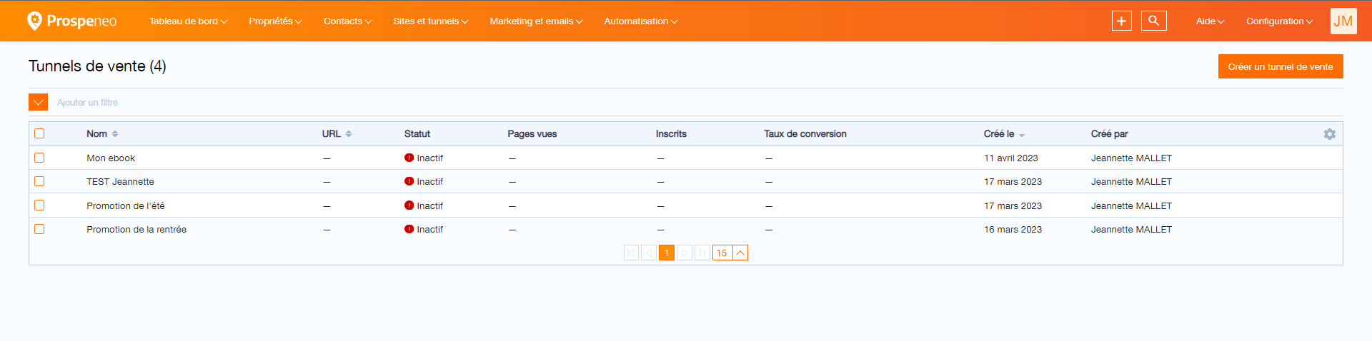Click Créer un tunnel de vente
Image resolution: width=1372 pixels, height=341 pixels.
1281,66
